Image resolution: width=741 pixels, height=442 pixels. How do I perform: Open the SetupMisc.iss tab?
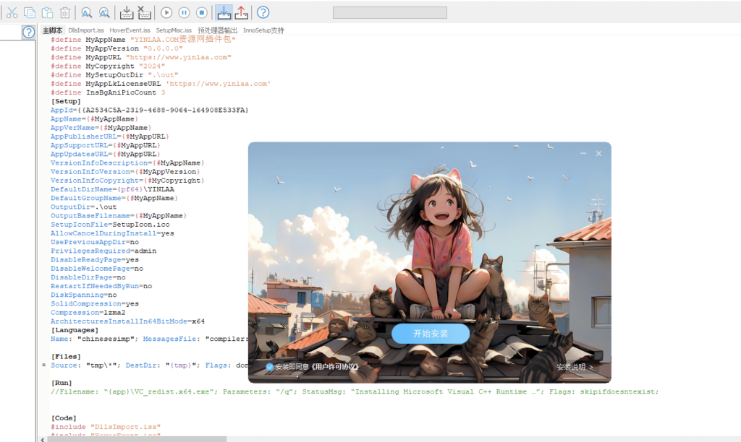coord(174,30)
